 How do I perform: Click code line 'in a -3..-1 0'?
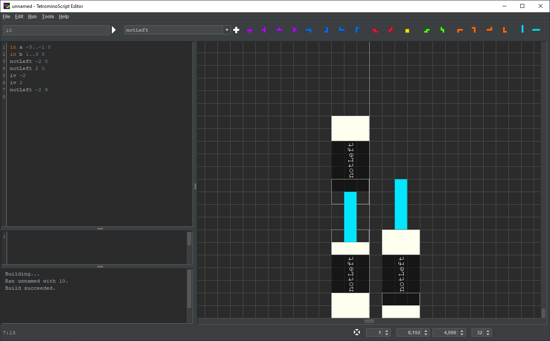pyautogui.click(x=30, y=47)
